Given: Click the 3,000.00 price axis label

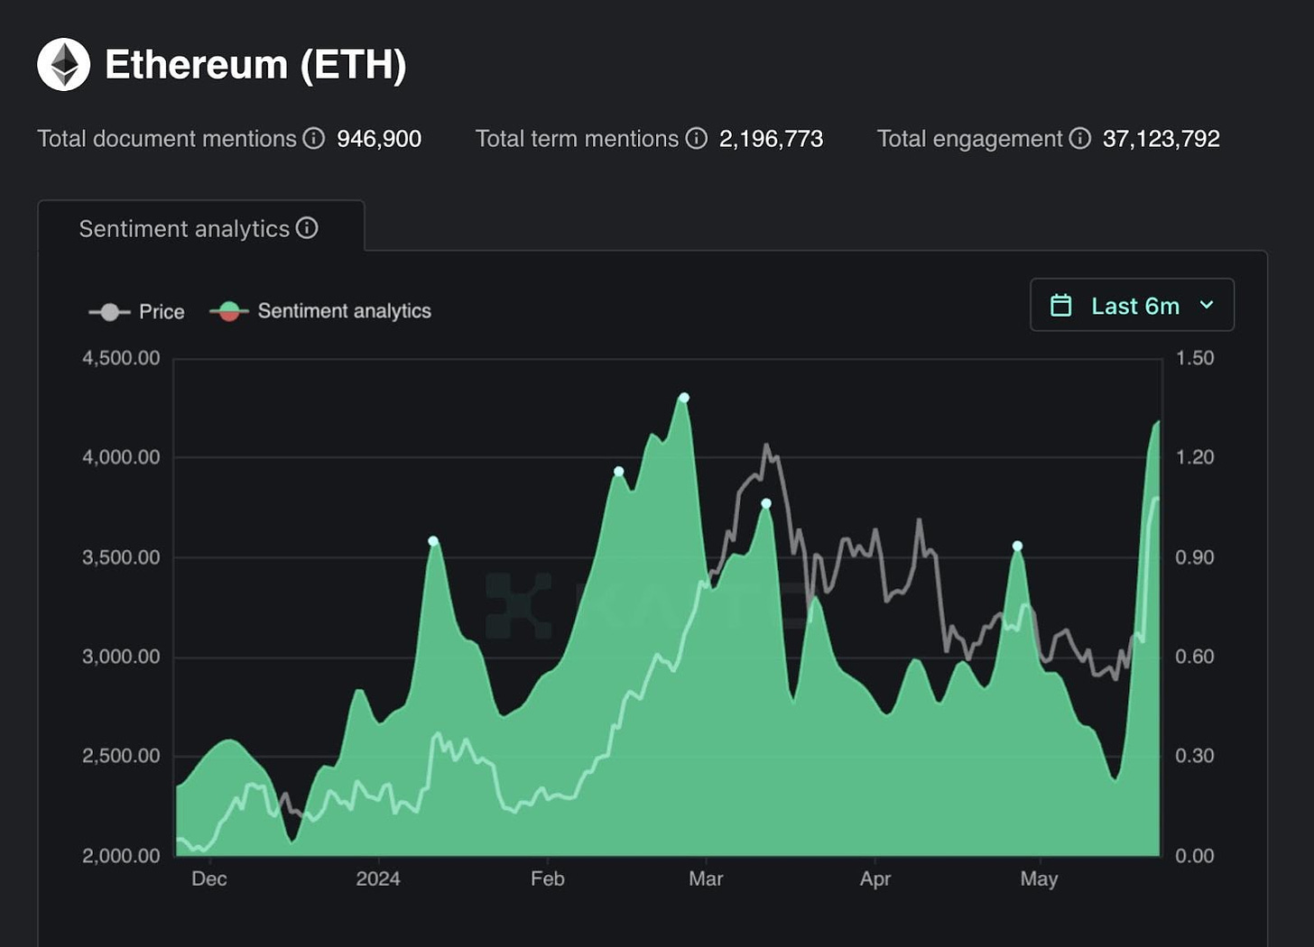Looking at the screenshot, I should (x=121, y=657).
